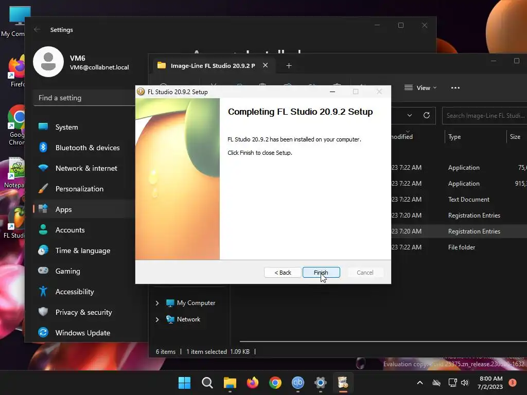527x395 pixels.
Task: Select the Image-Line FL Studio 20.9.2 tab
Action: pos(213,65)
